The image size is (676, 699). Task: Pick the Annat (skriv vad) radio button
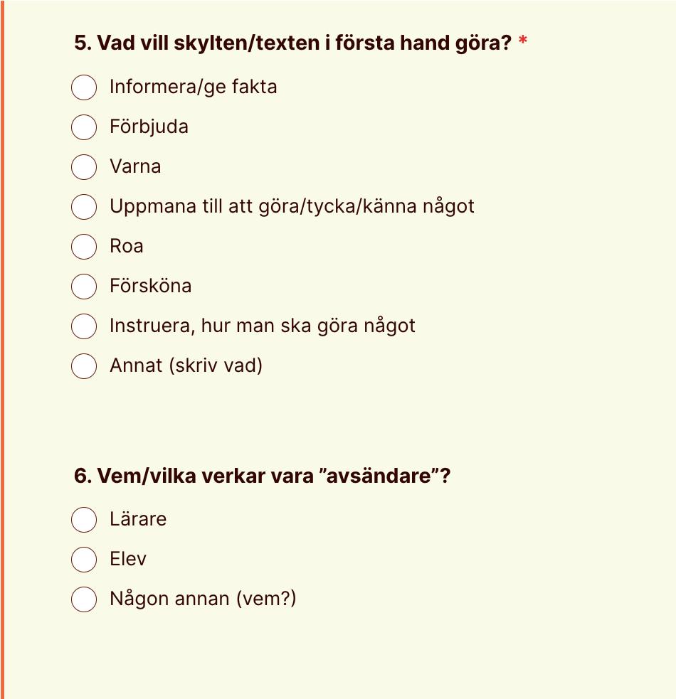tap(84, 366)
